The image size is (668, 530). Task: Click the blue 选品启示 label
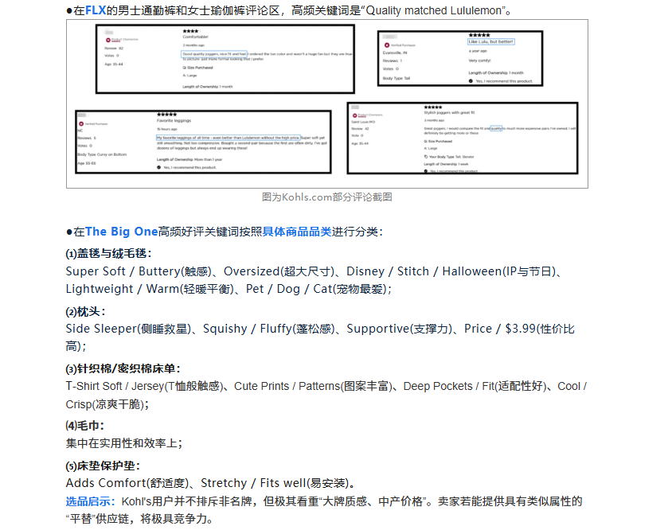91,501
